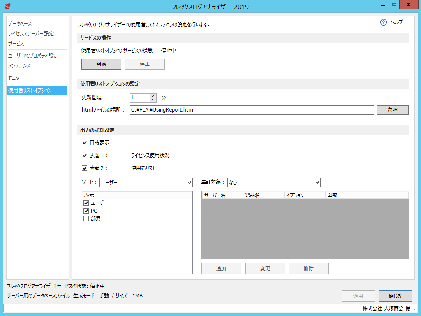
Task: Open the ソート dropdown
Action: (x=146, y=182)
